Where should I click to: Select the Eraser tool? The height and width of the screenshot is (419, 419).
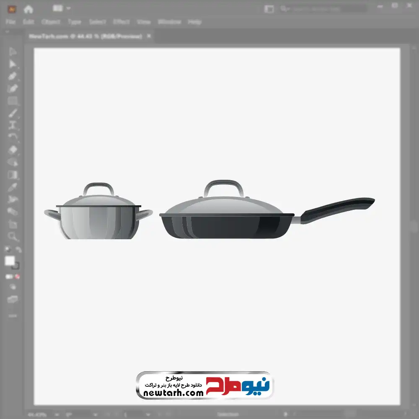(13, 150)
